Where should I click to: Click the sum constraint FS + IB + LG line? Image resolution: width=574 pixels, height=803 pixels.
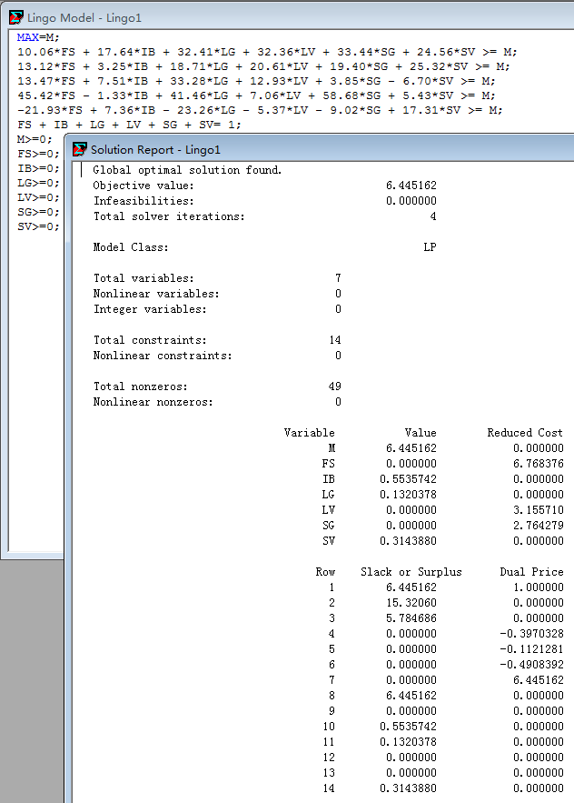129,125
